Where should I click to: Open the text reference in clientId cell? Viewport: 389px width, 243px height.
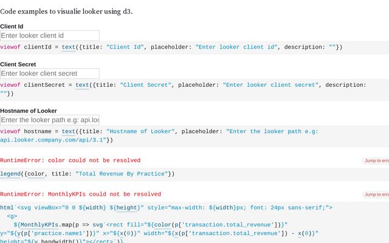pos(68,47)
